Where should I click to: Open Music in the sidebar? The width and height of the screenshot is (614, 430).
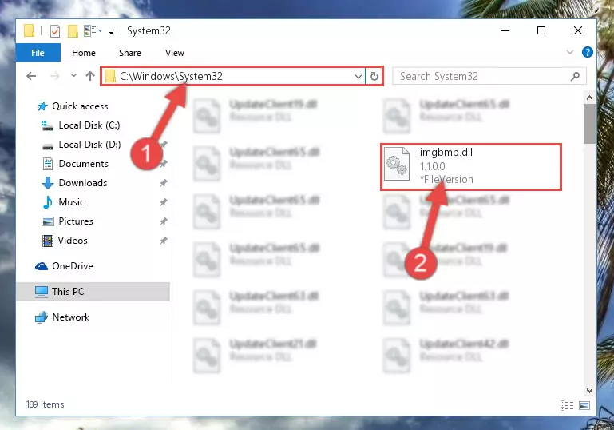click(71, 202)
